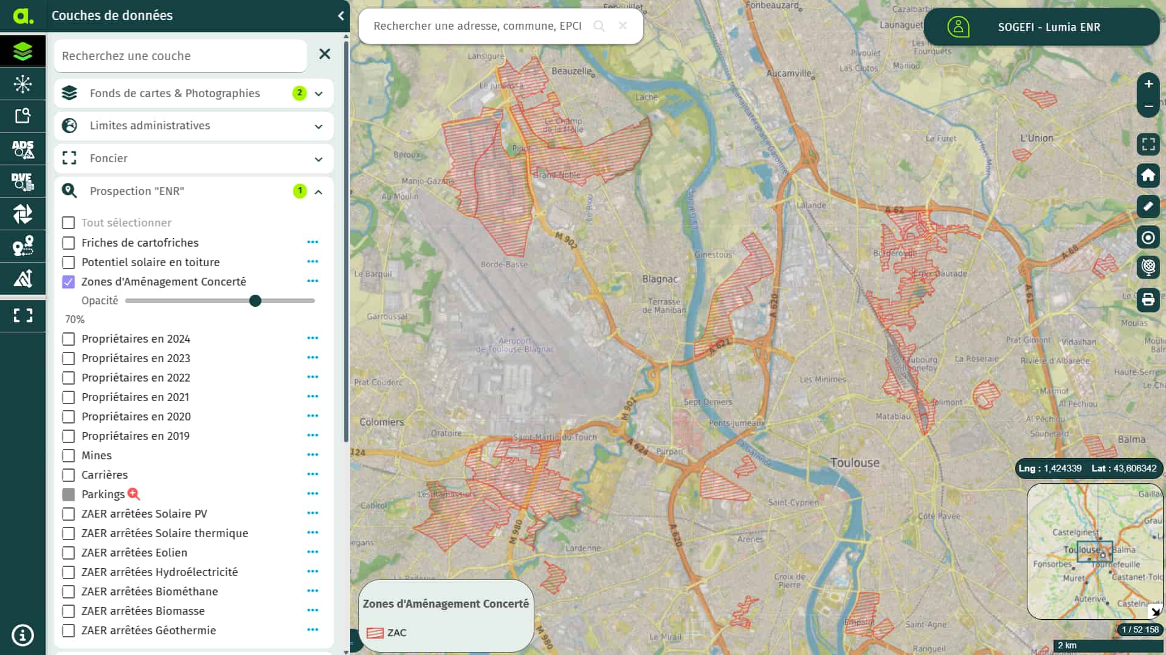Click the globe map tool icon

click(1148, 267)
